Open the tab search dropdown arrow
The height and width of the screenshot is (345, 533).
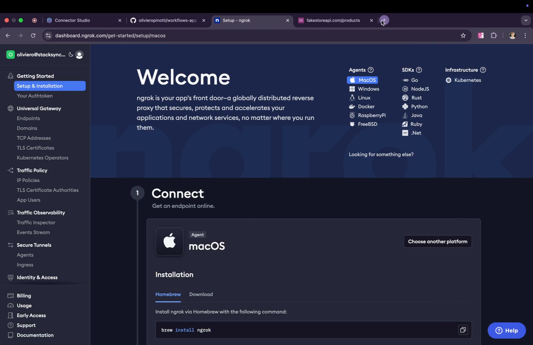526,20
